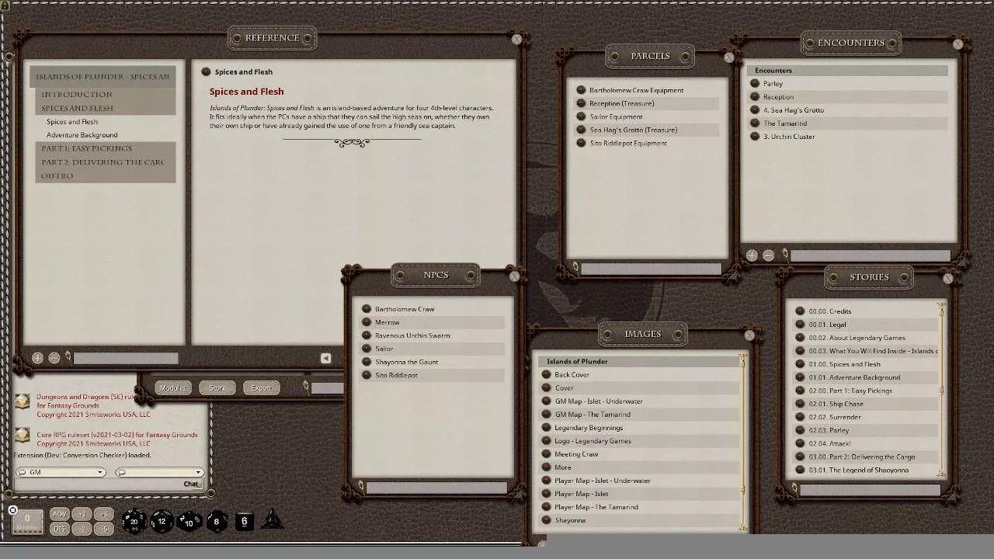
Task: Click the Reference window add (+) icon
Action: pyautogui.click(x=37, y=358)
